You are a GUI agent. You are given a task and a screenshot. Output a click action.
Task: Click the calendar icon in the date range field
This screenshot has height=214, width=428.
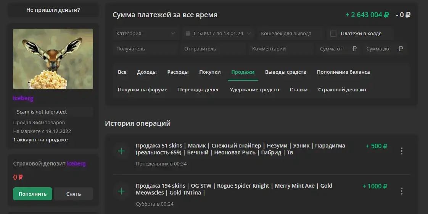click(188, 34)
